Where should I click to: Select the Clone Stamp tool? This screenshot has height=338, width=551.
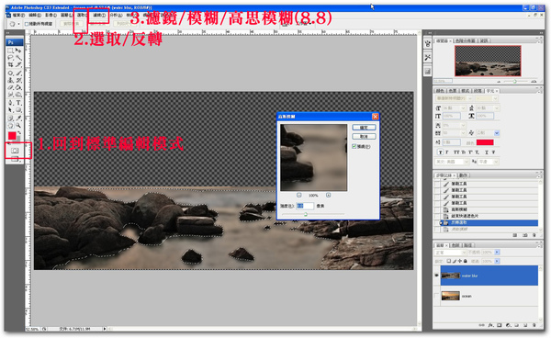coord(9,81)
